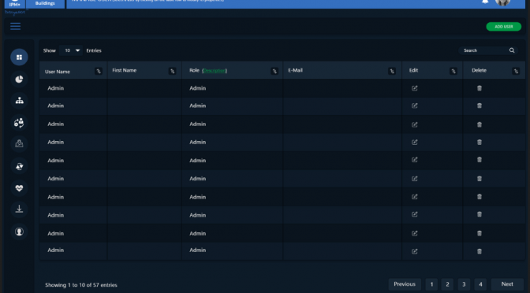Go to page 1
Viewport: 530px width, 293px height.
pos(431,284)
